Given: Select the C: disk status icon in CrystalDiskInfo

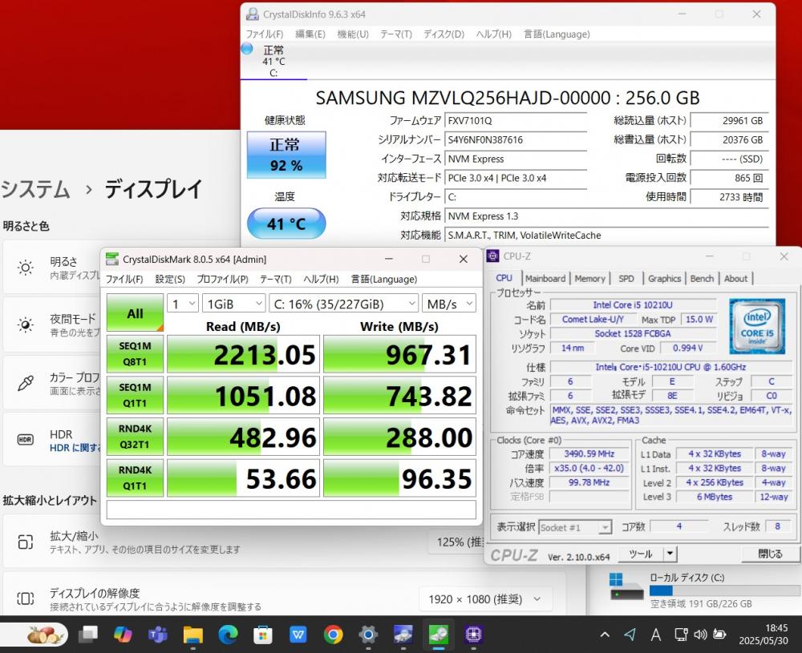Looking at the screenshot, I should (247, 49).
